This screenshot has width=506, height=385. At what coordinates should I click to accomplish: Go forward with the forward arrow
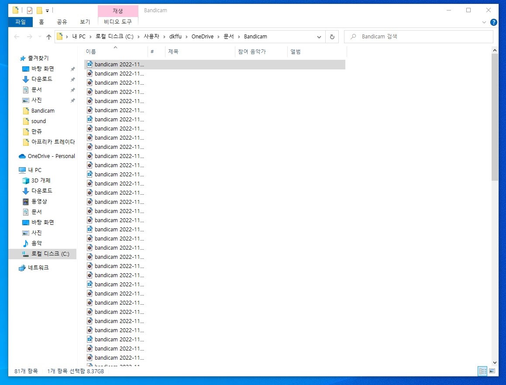(x=29, y=37)
